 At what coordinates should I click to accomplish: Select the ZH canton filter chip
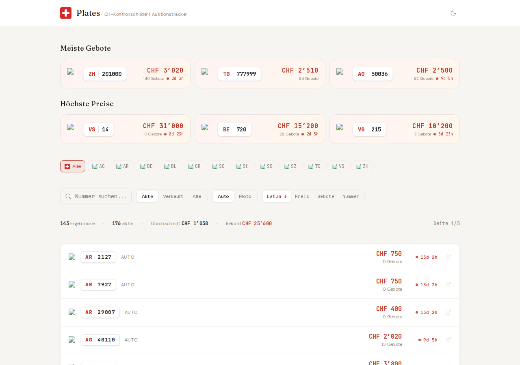362,166
